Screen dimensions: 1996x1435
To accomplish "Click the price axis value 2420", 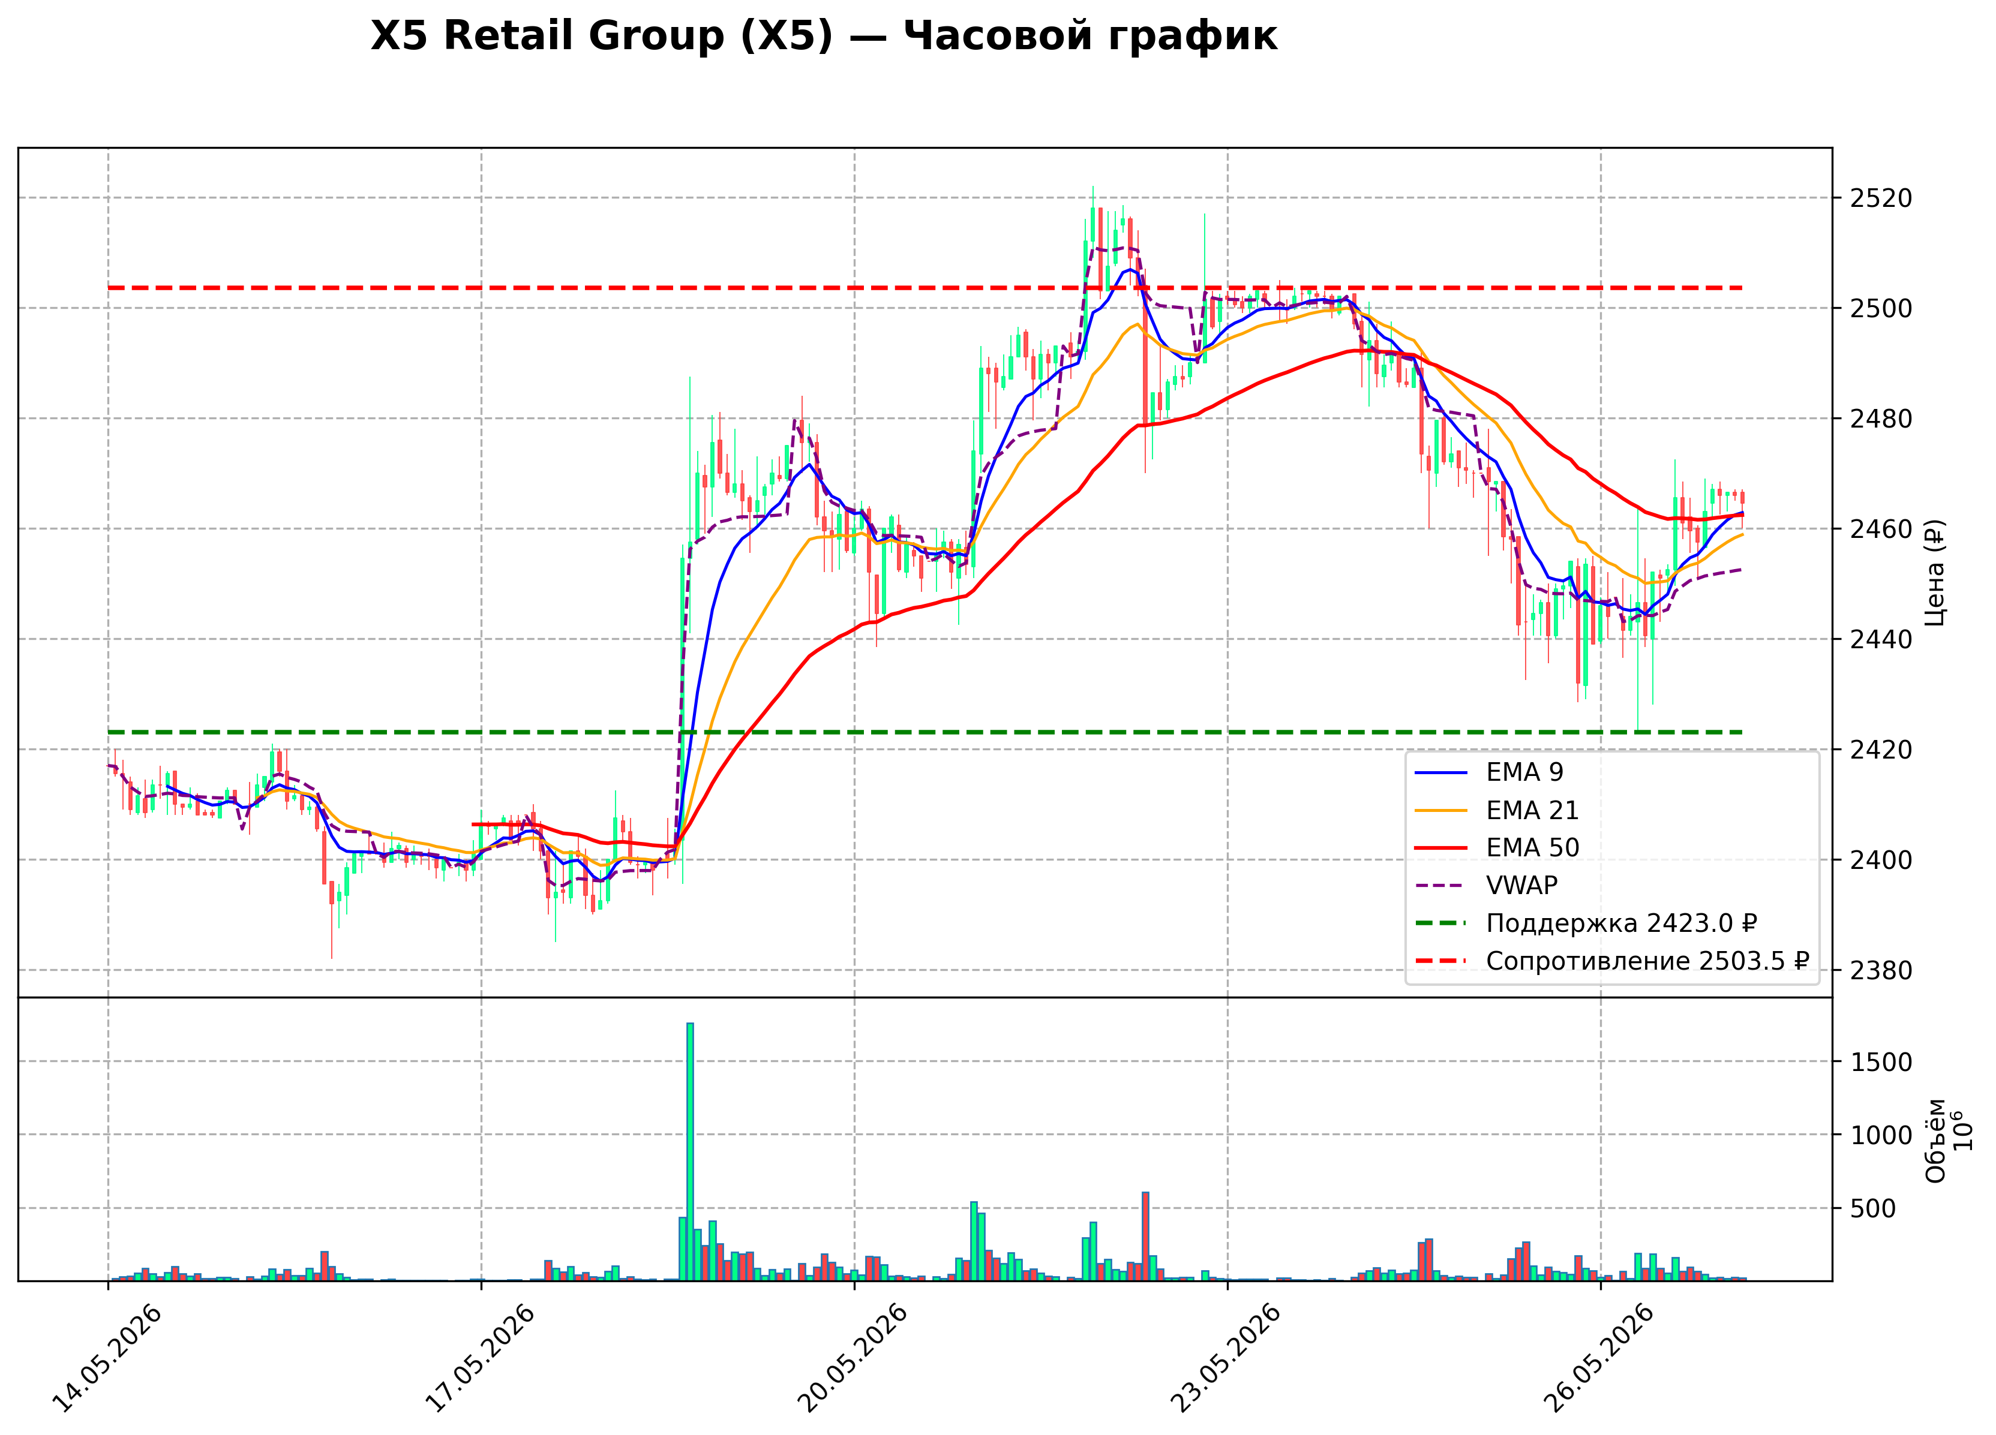I will (1883, 751).
